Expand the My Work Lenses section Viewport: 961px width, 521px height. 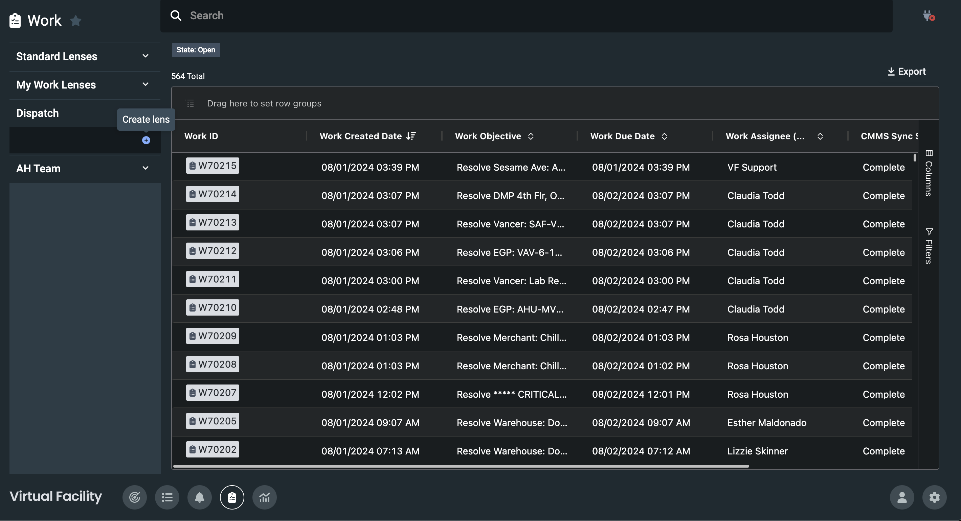click(145, 84)
